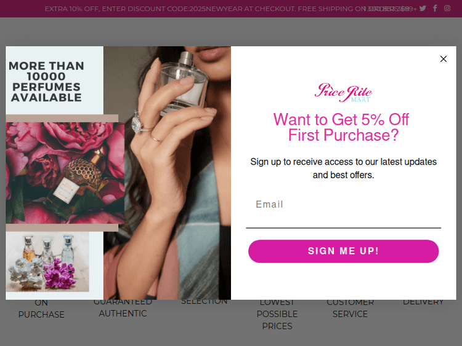Image resolution: width=462 pixels, height=346 pixels.
Task: Close the signup popup with the X
Action: pyautogui.click(x=443, y=59)
